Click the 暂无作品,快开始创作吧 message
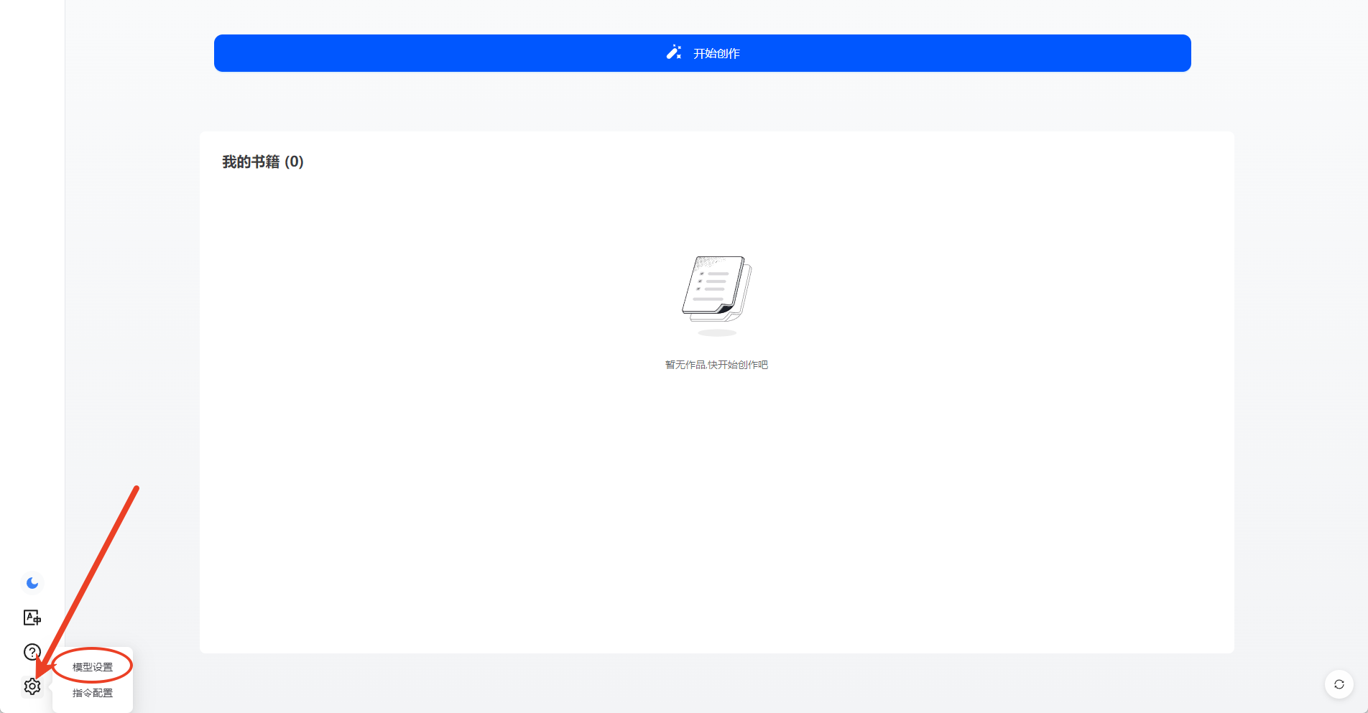The width and height of the screenshot is (1368, 713). (x=716, y=365)
